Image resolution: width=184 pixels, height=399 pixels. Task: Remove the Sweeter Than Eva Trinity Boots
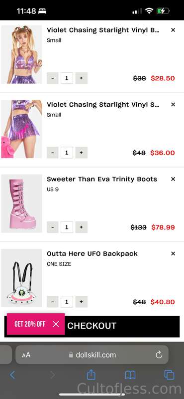coord(173,179)
